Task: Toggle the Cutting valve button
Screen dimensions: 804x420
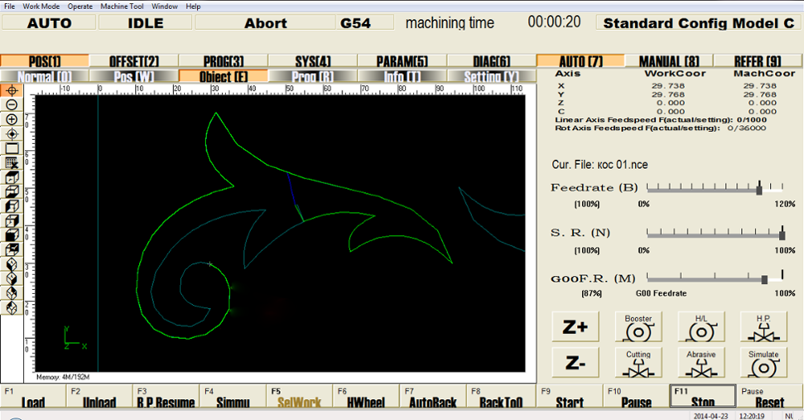Action: pos(638,362)
